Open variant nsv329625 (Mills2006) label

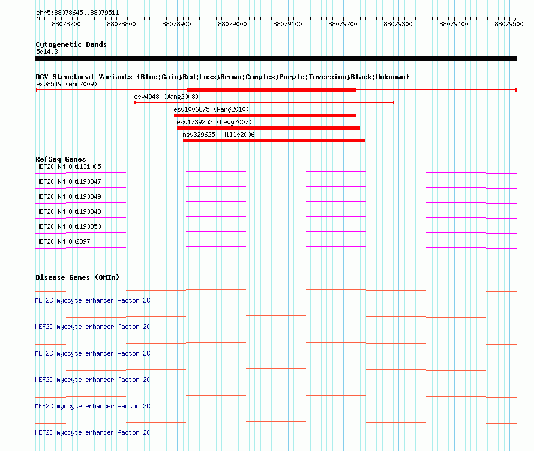220,135
